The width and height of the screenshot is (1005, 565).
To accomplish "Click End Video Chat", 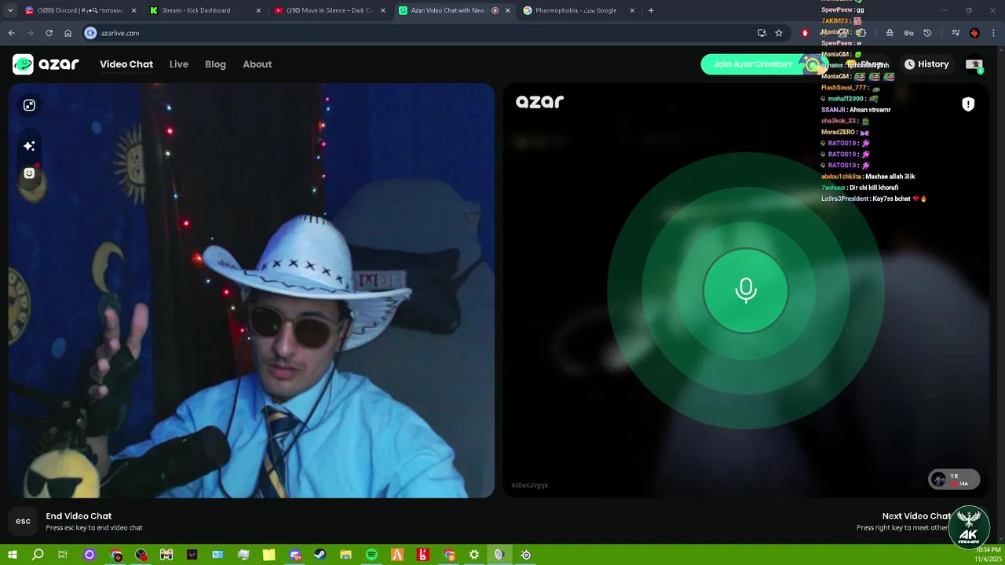I will (x=79, y=516).
